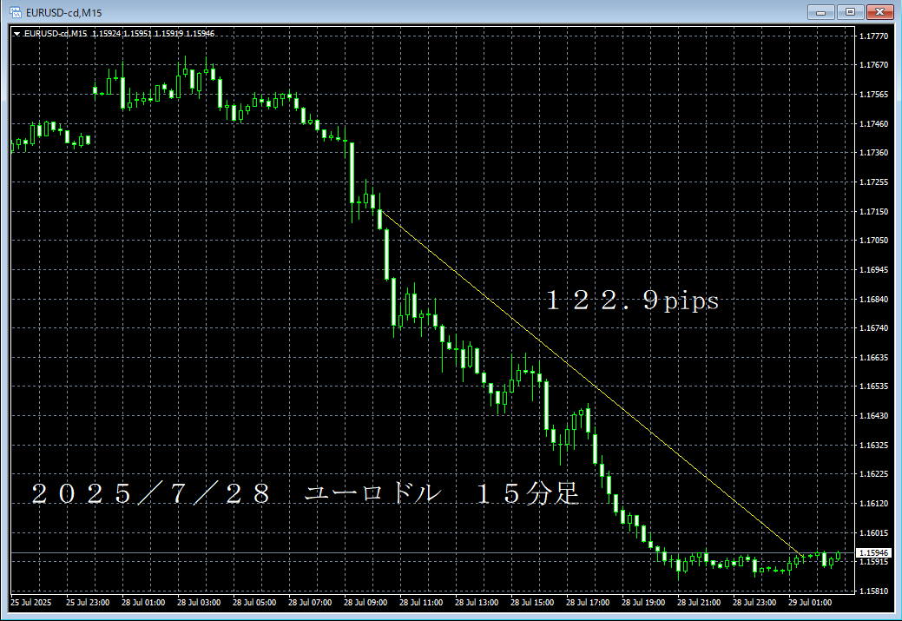This screenshot has height=621, width=902.
Task: Close the EURUSD-cd,M15 chart window
Action: (x=879, y=11)
